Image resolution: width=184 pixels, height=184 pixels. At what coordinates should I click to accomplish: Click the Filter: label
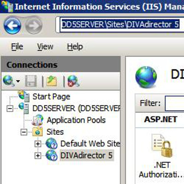point(150,103)
